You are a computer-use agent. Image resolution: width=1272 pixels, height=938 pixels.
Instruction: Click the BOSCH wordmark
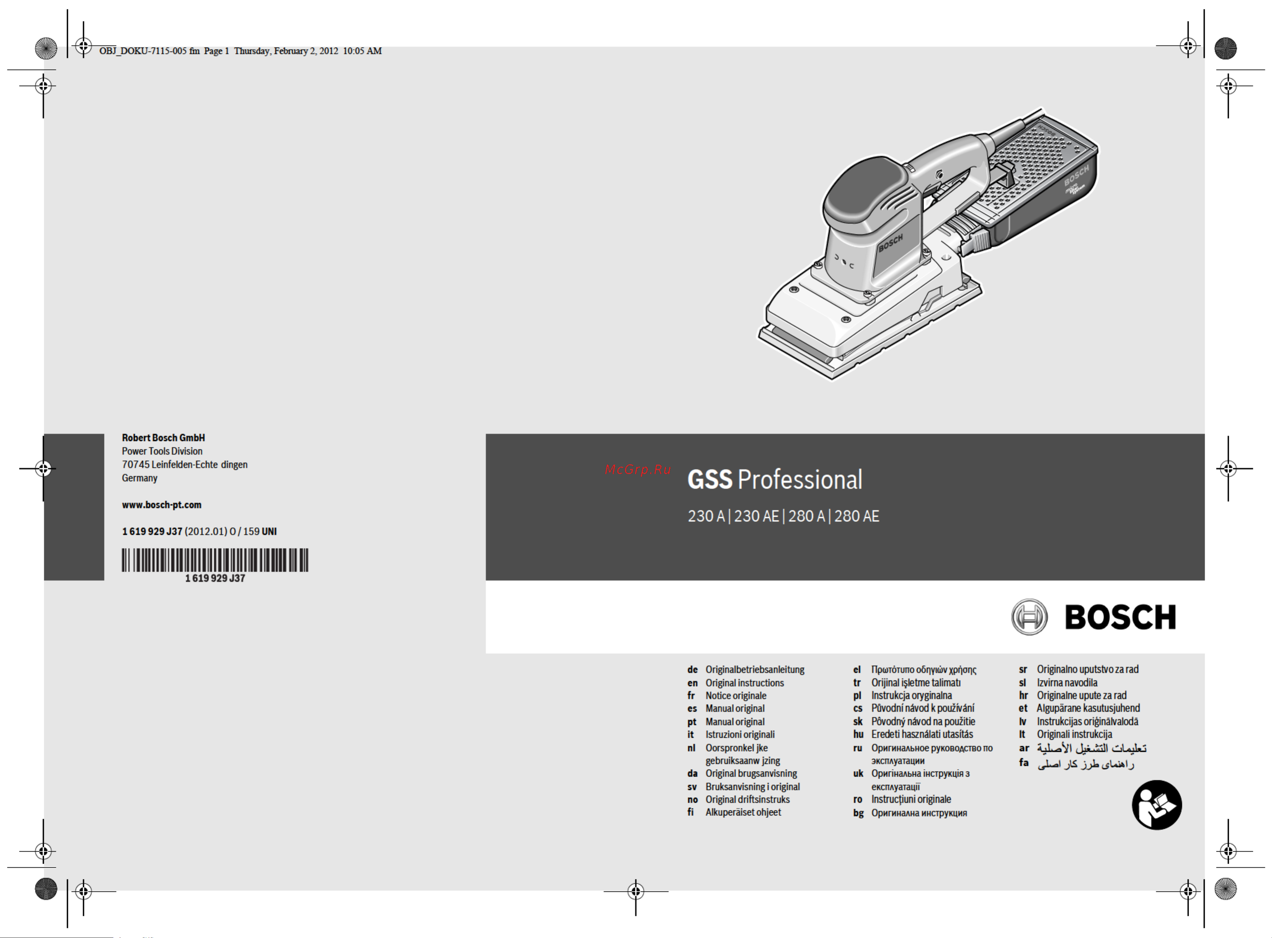point(1120,618)
